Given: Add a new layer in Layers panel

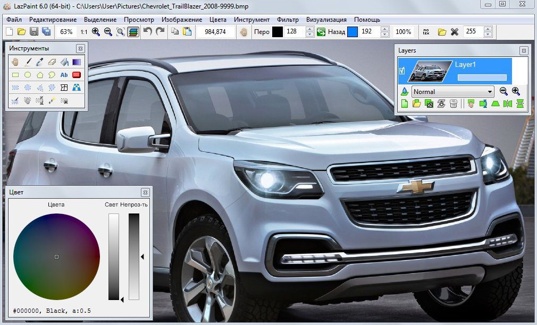Looking at the screenshot, I should (405, 104).
